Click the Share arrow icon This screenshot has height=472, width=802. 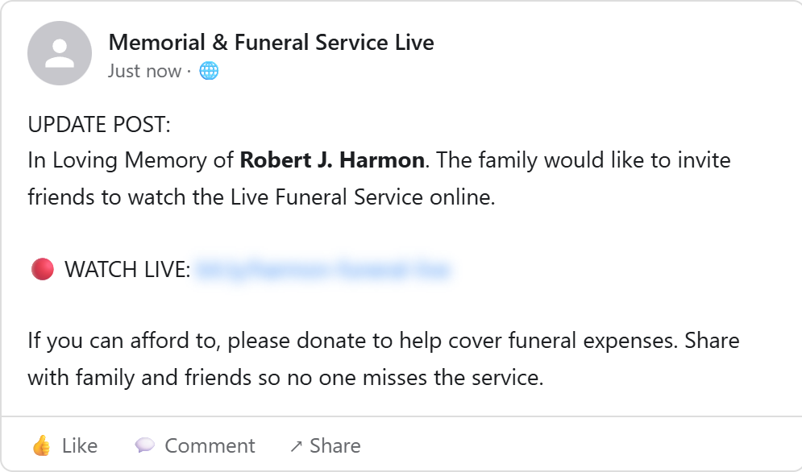point(297,445)
